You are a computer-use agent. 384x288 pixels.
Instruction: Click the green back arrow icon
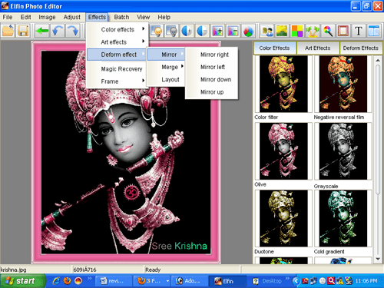coord(42,31)
